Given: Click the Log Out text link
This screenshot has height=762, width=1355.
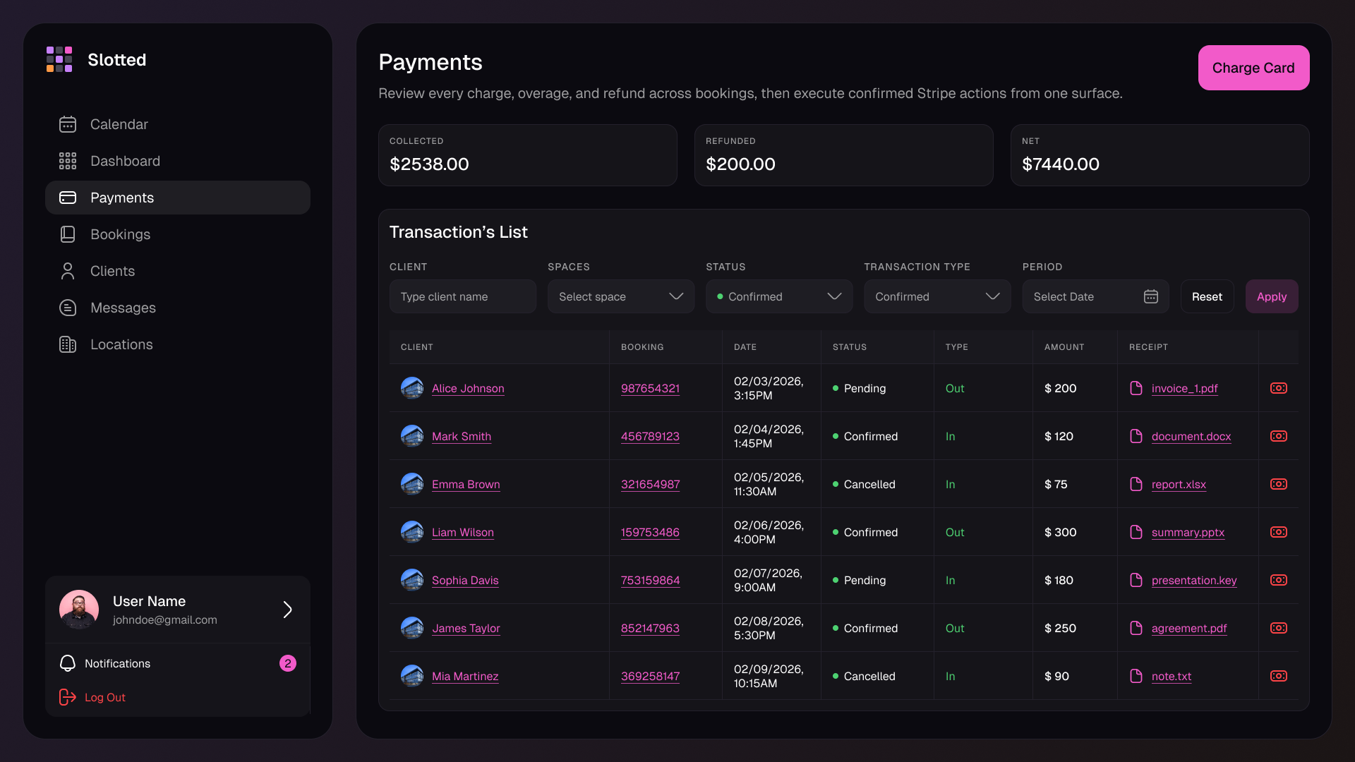Looking at the screenshot, I should click(x=105, y=697).
